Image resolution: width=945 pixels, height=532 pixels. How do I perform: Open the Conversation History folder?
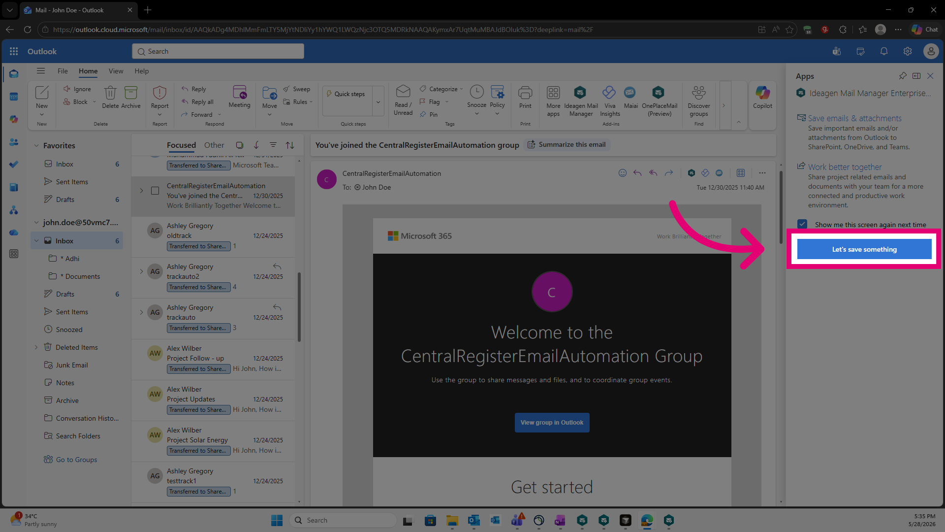87,418
